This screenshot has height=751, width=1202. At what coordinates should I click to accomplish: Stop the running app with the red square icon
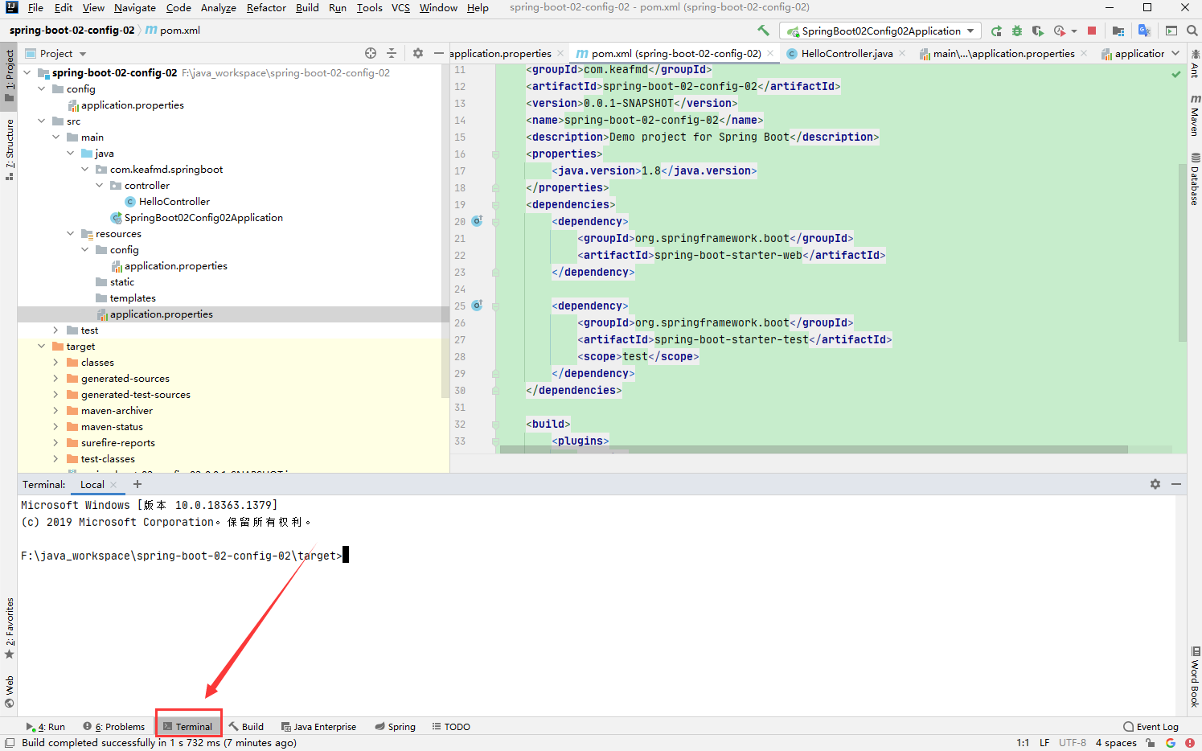pyautogui.click(x=1090, y=30)
